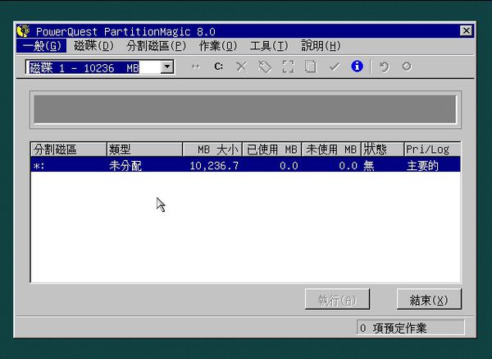Click the discard changes circle icon
The width and height of the screenshot is (492, 359).
click(407, 67)
